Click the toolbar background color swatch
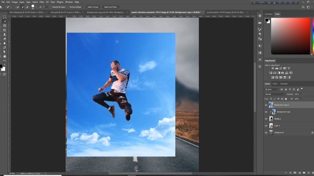This screenshot has width=314, height=176. (3, 69)
